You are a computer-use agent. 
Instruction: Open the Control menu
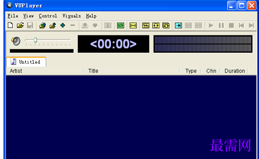(48, 16)
